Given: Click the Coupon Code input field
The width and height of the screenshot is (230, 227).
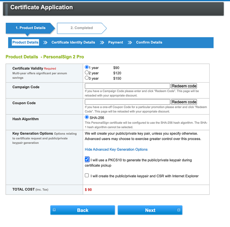Looking at the screenshot, I should coord(127,102).
